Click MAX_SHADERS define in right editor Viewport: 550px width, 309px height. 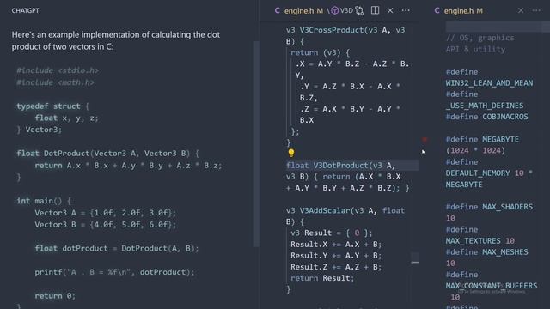point(508,207)
